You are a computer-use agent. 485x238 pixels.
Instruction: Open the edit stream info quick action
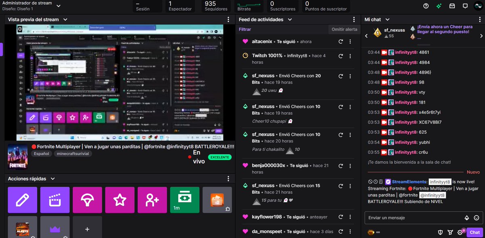22,200
